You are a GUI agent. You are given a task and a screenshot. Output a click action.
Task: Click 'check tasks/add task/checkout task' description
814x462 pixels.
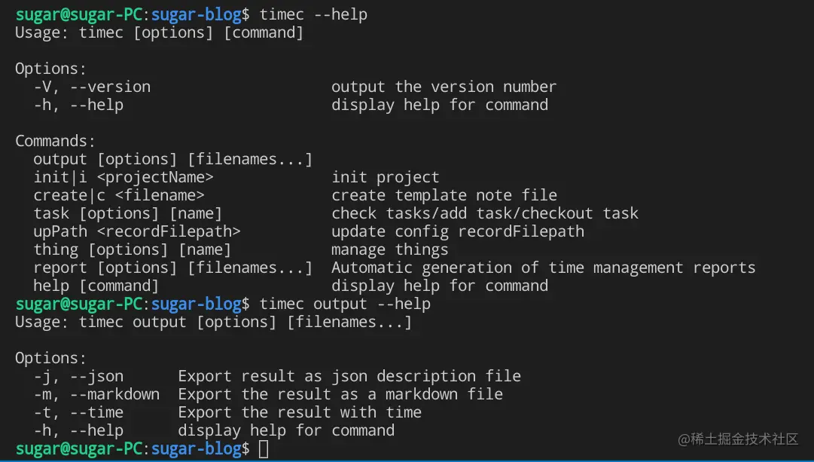(485, 213)
